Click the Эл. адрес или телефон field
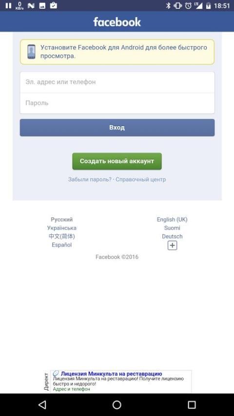The height and width of the screenshot is (416, 234). coord(117,82)
